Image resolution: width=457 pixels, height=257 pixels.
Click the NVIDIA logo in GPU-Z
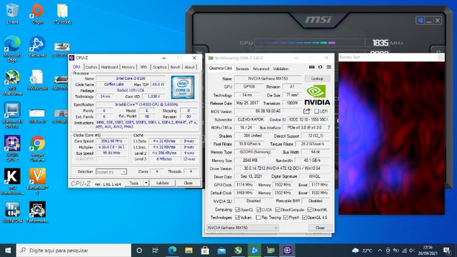pos(317,95)
